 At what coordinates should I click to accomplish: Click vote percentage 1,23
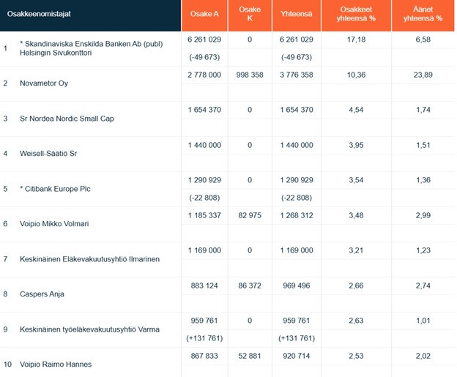423,250
